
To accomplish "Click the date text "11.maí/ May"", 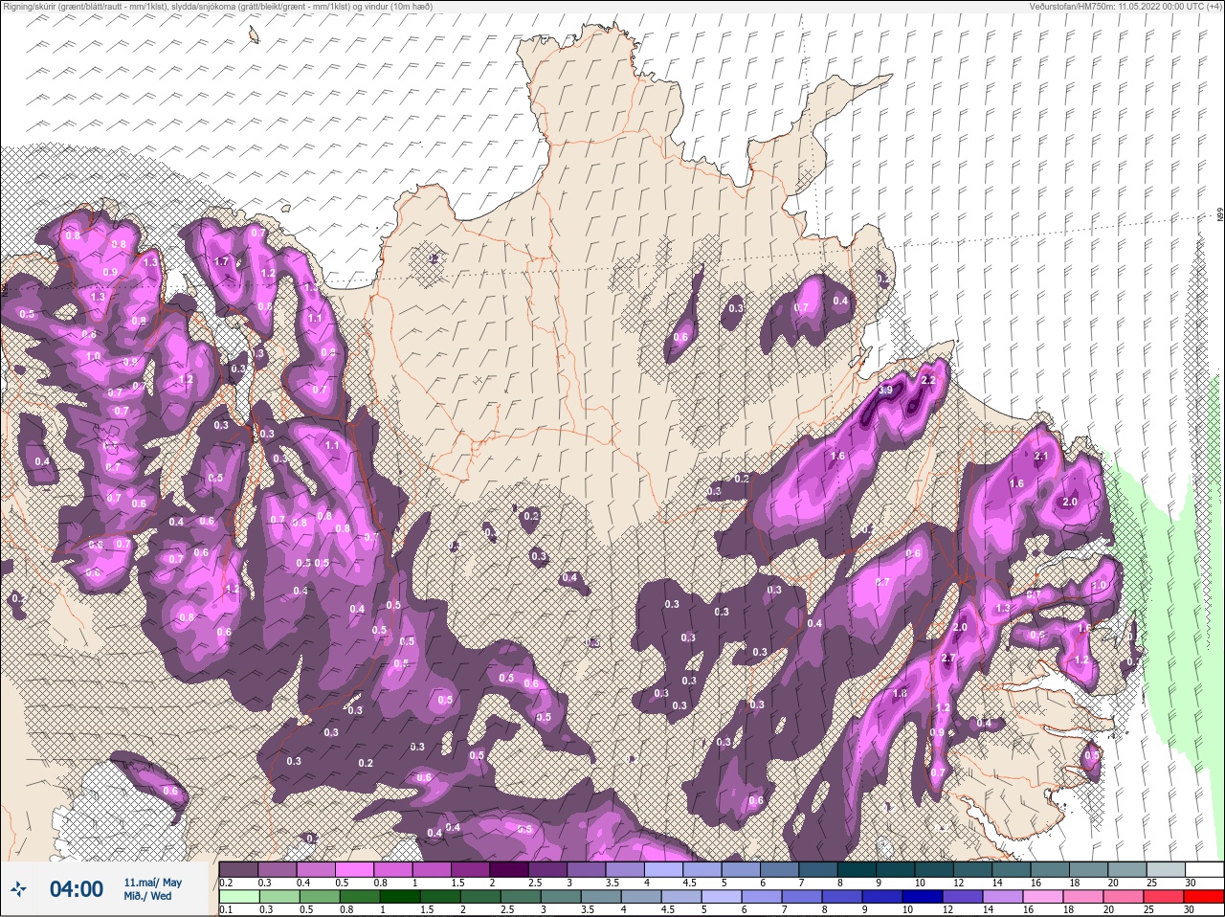I will point(152,883).
